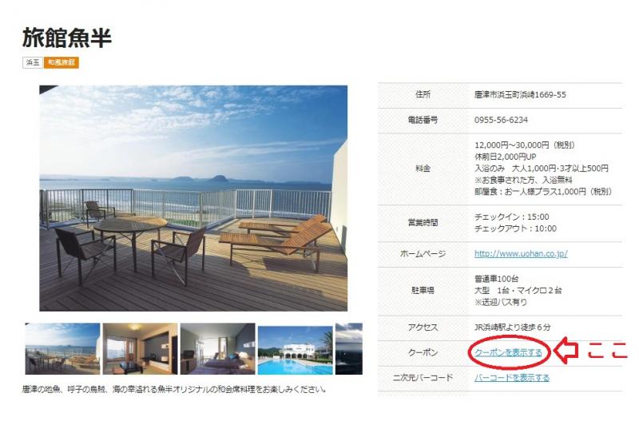This screenshot has height=429, width=639.
Task: Click the 二次元バーコード row label
Action: [x=423, y=377]
